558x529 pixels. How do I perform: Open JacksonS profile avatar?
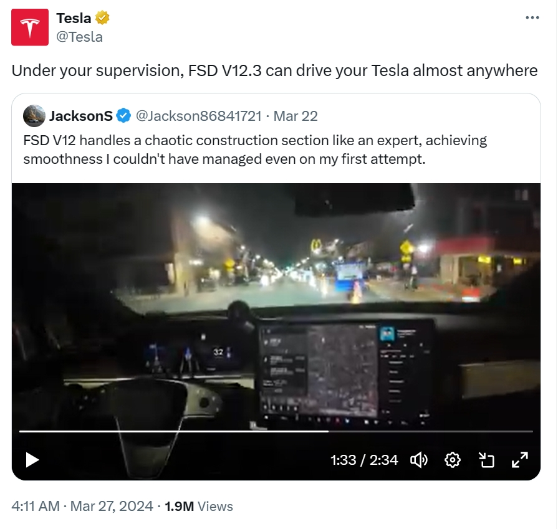34,116
